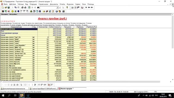Click the Номенклатура column header
Viewport: 174px width, 98px height.
tap(16, 27)
